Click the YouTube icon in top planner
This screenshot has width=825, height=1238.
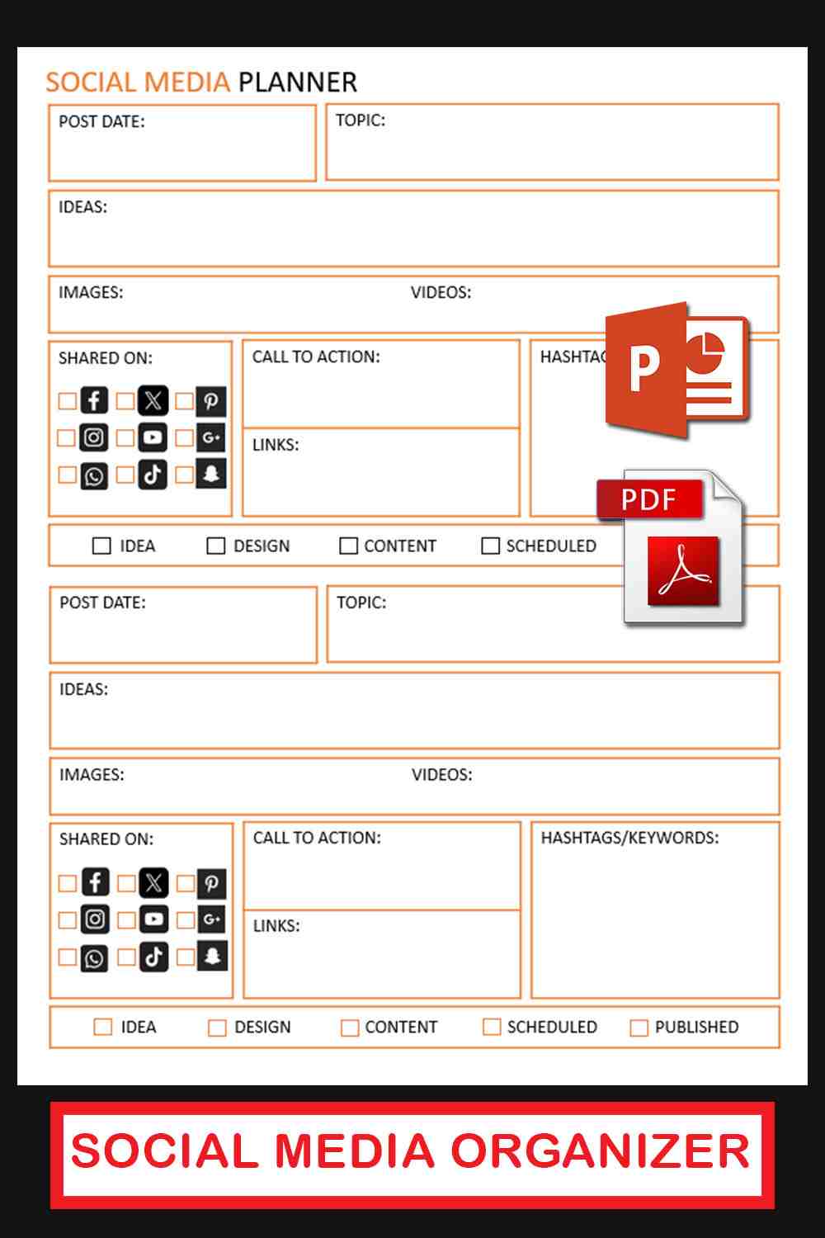153,437
